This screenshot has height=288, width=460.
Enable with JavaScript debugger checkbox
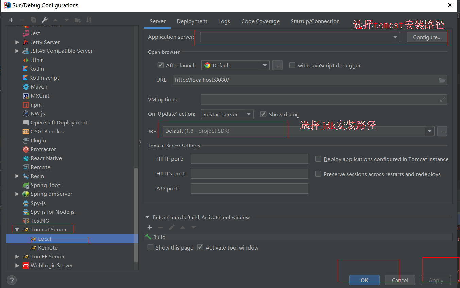292,65
